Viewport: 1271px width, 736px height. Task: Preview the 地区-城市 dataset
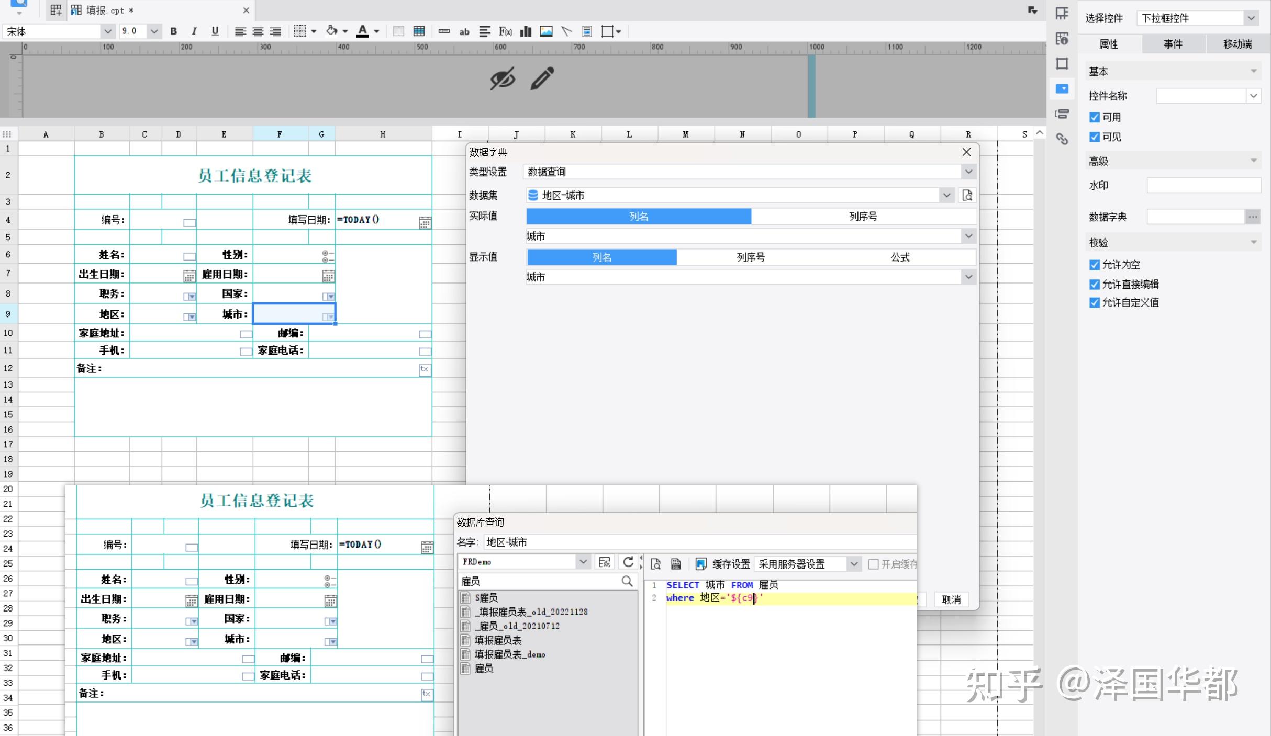coord(967,195)
